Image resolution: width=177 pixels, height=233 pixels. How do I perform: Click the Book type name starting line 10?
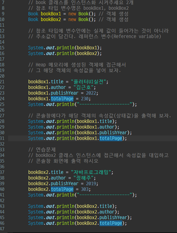coord(33,19)
